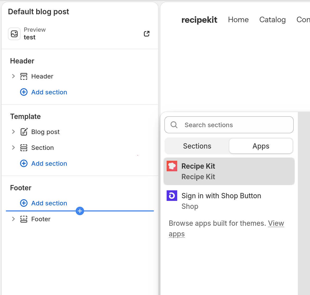Focus the Search sections field
310x295 pixels.
coord(229,125)
